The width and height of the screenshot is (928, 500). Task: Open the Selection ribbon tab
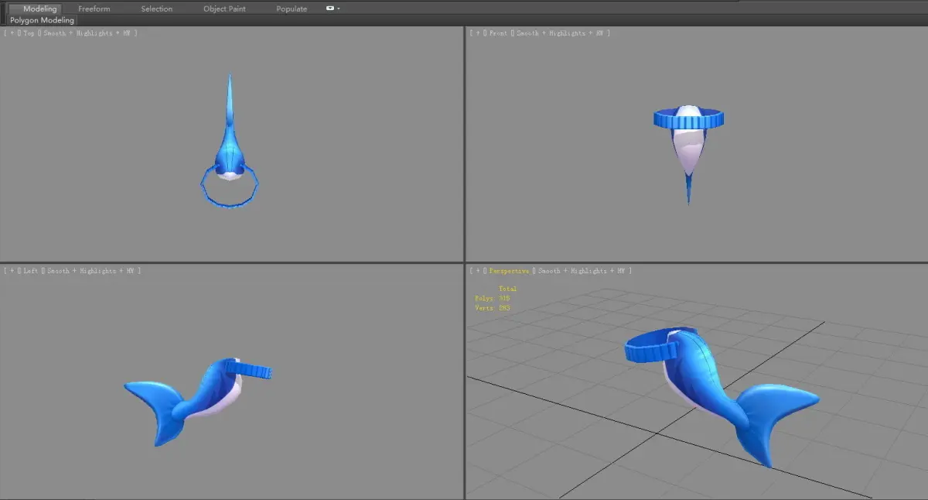[157, 9]
